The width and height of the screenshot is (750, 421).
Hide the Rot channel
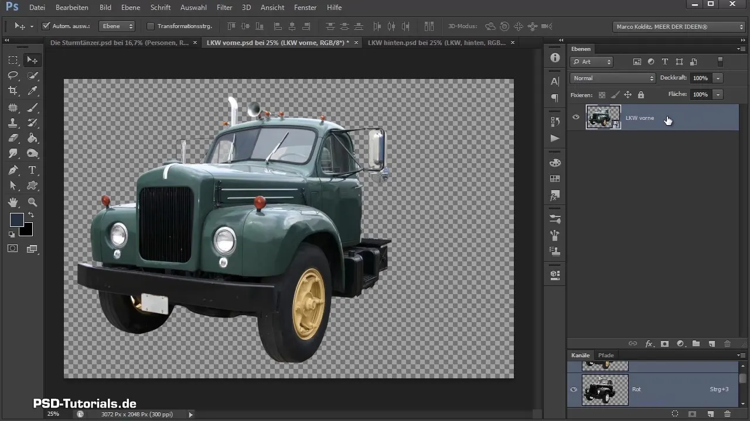[575, 389]
